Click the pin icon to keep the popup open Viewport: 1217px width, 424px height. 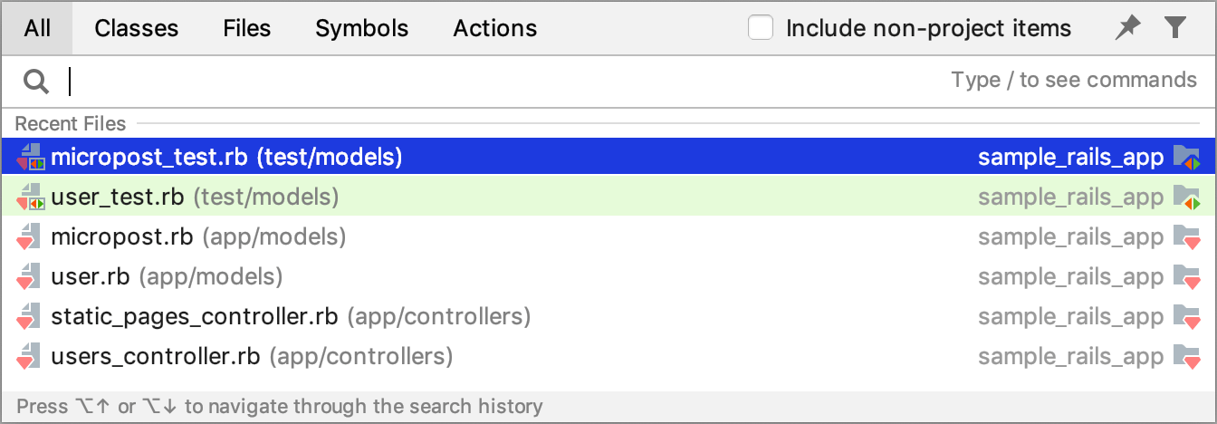1127,28
